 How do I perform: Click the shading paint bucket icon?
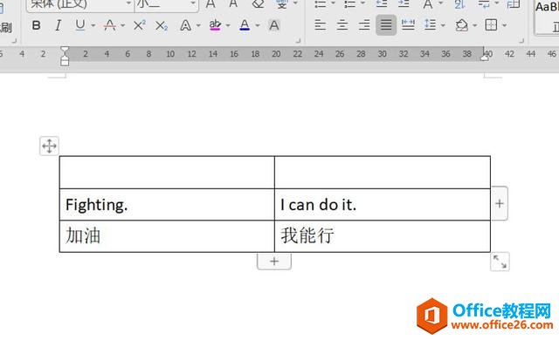pyautogui.click(x=462, y=25)
